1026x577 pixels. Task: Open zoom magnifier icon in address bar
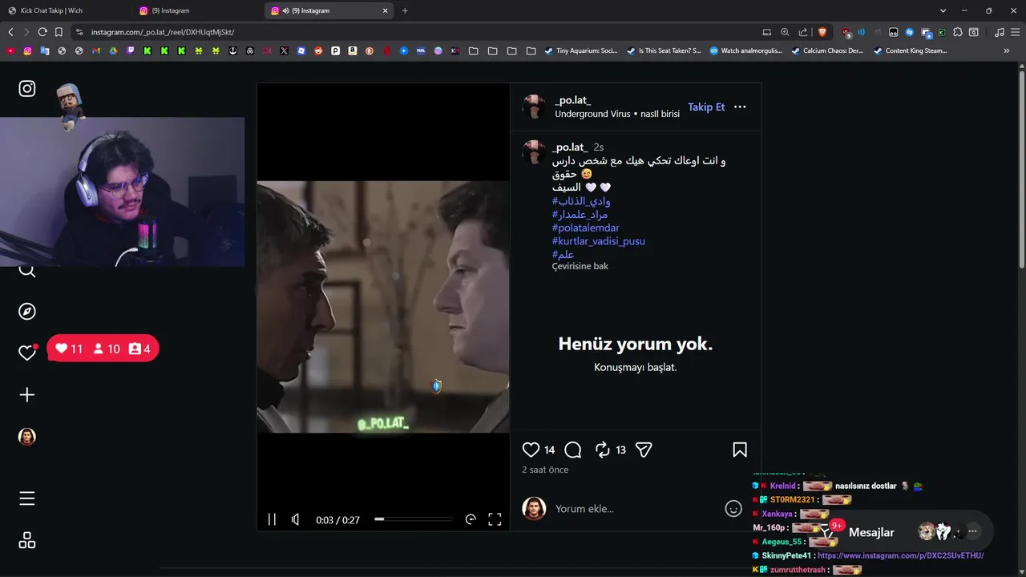[785, 32]
